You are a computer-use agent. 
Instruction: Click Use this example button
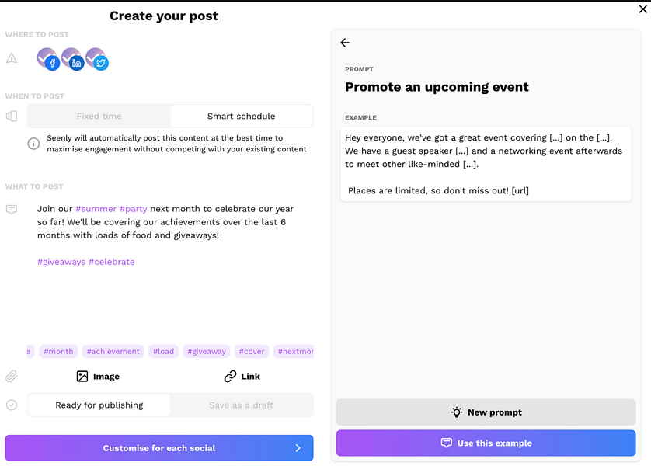click(x=486, y=443)
